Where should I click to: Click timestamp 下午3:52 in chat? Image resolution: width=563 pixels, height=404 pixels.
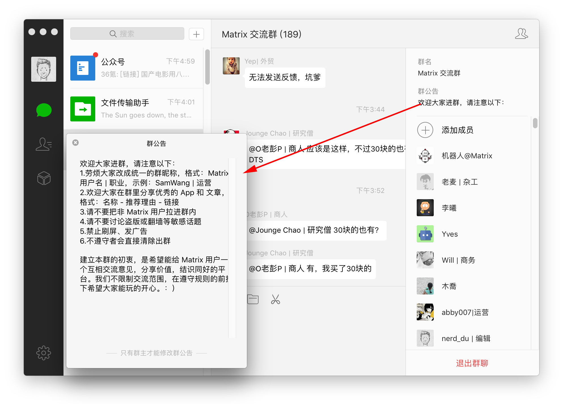pyautogui.click(x=370, y=191)
